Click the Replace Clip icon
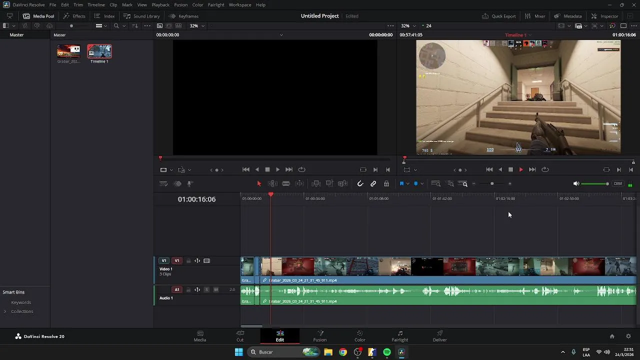Viewport: 640px width, 360px height. 343,184
